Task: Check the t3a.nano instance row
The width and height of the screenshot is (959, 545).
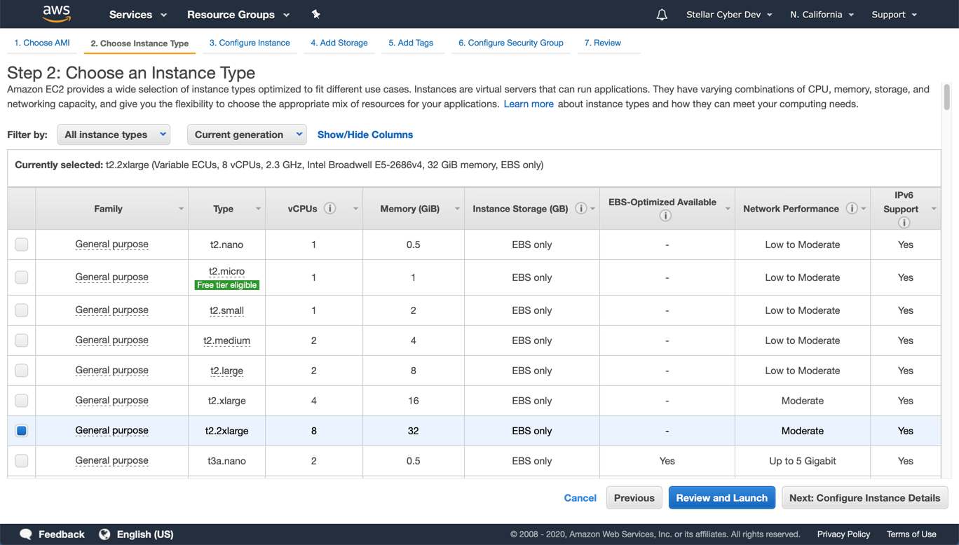Action: click(22, 461)
